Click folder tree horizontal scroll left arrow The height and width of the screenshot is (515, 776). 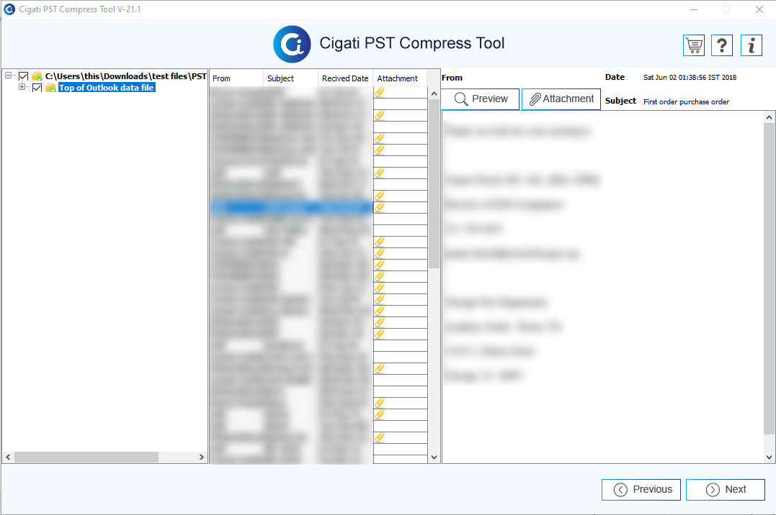pyautogui.click(x=8, y=457)
